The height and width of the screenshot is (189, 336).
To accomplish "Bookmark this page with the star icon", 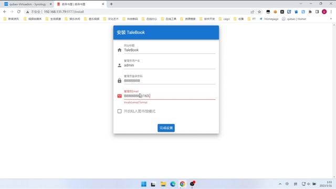I will point(259,12).
